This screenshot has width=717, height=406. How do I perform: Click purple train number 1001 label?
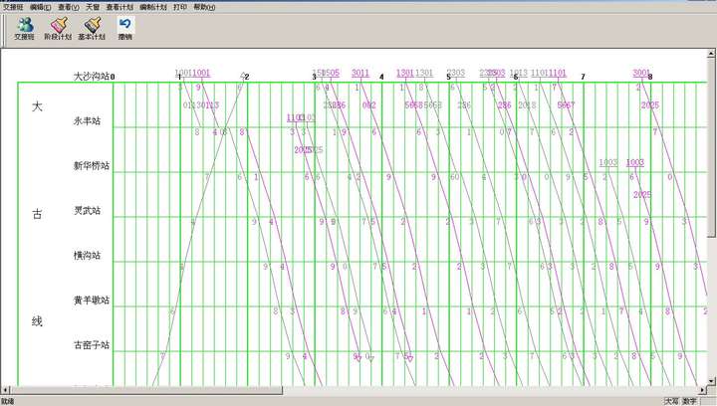[x=201, y=73]
